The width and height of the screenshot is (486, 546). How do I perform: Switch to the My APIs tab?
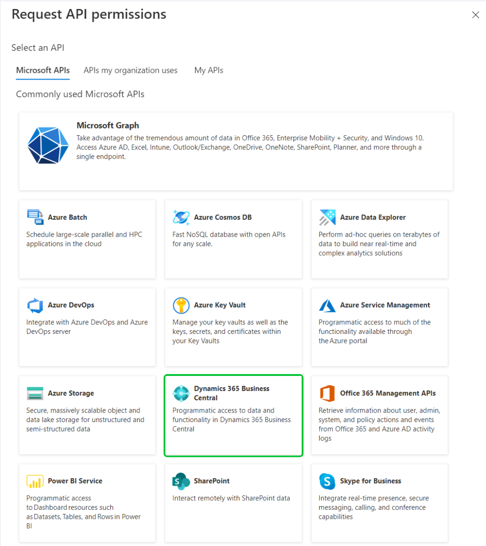click(x=209, y=70)
